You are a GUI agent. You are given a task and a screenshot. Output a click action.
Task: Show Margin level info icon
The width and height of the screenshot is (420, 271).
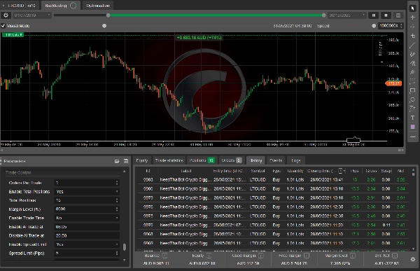coord(353,256)
